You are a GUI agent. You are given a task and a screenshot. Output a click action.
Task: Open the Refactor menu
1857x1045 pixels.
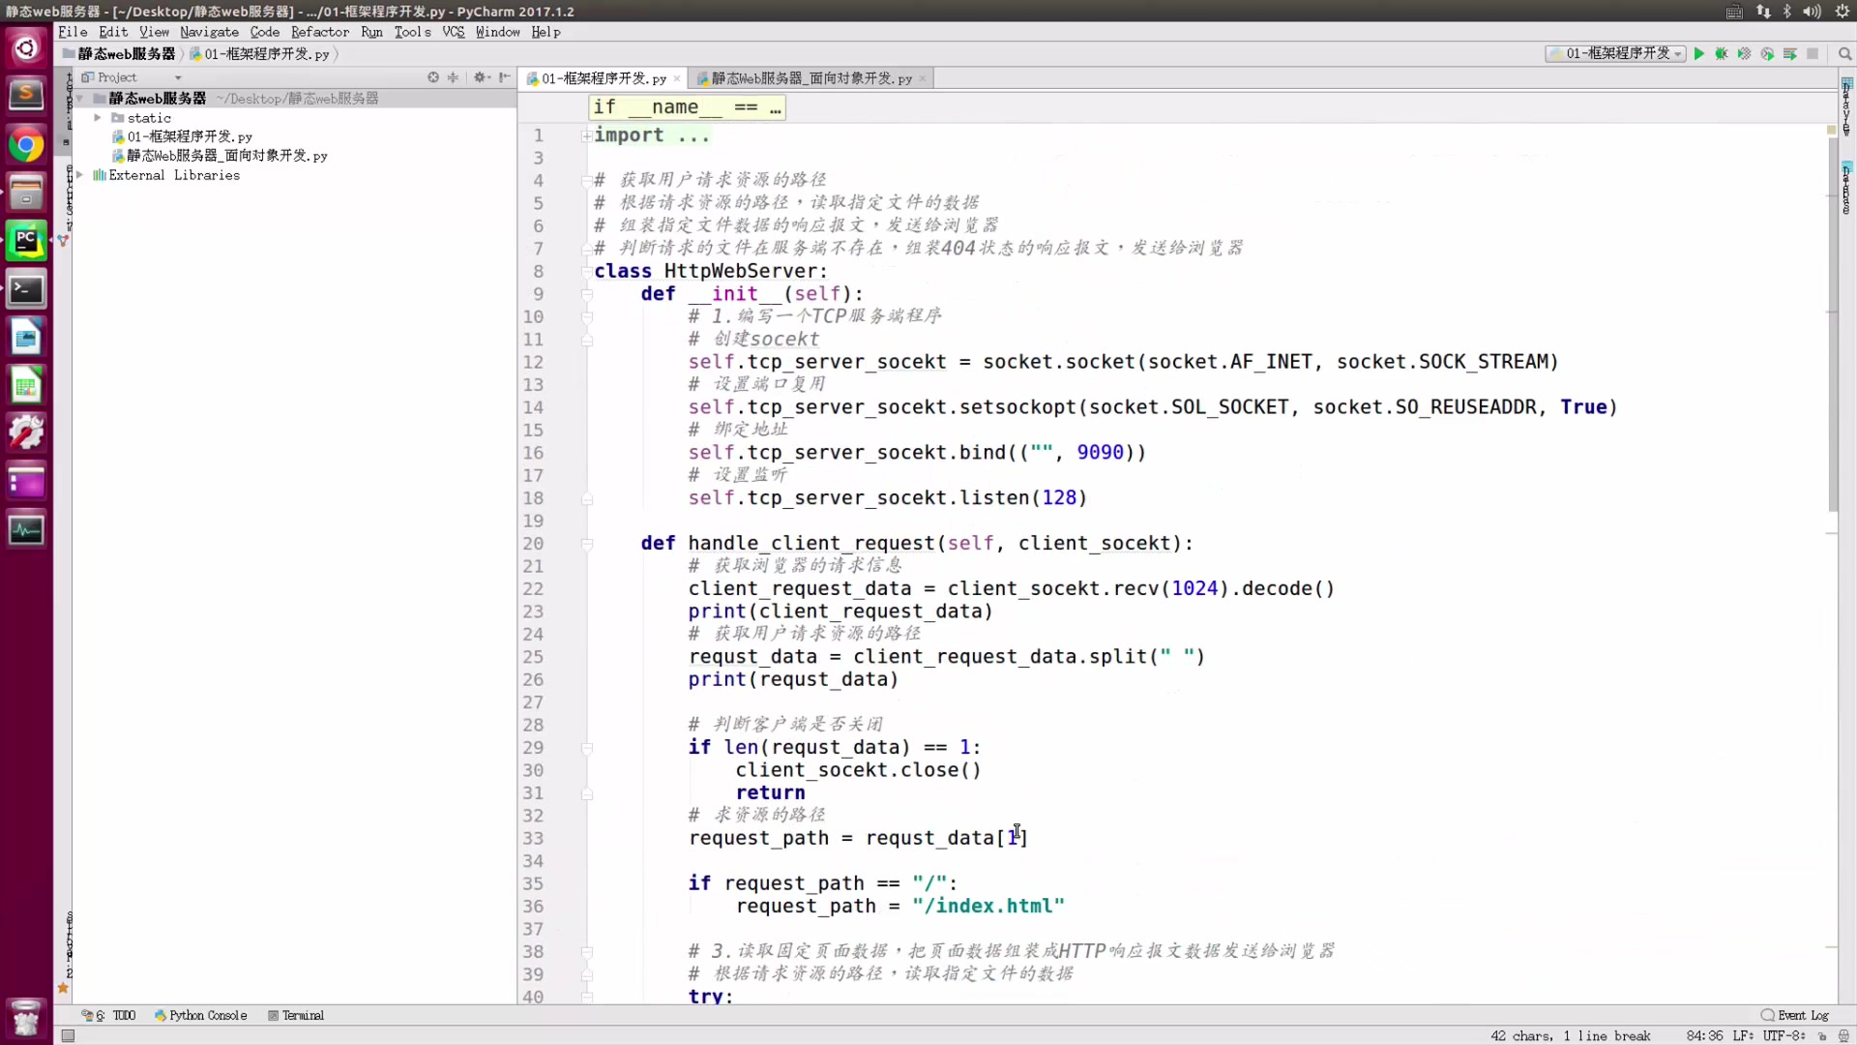click(319, 32)
